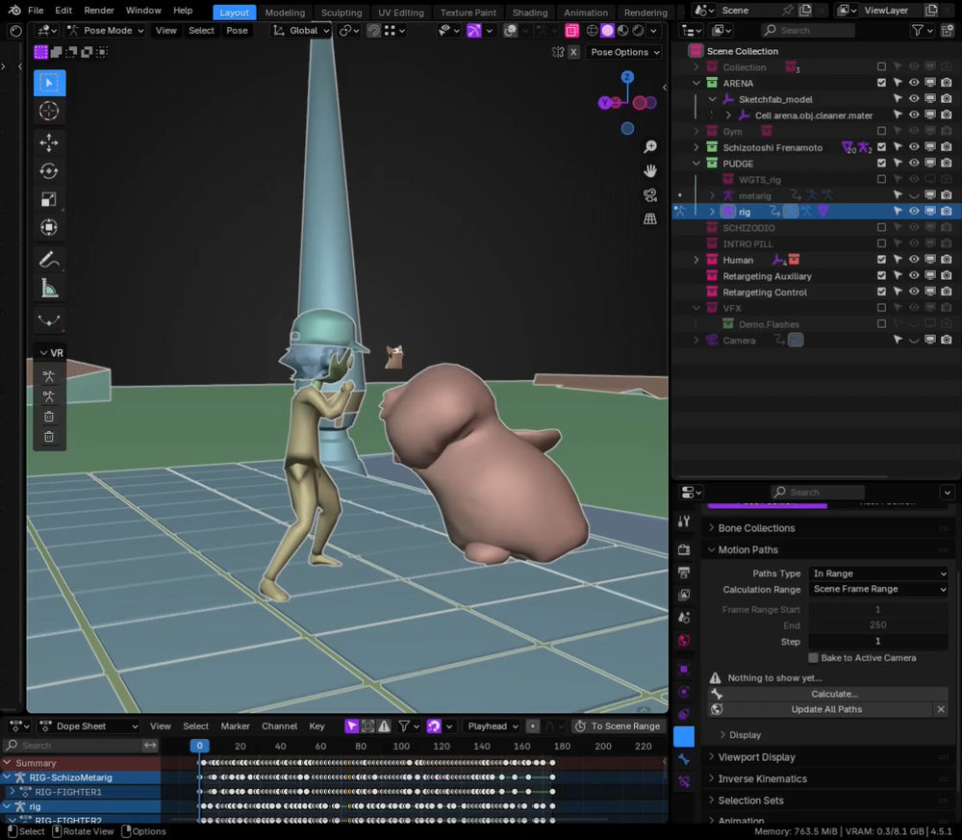The width and height of the screenshot is (962, 840).
Task: Hide the Human collection in viewport
Action: (914, 260)
